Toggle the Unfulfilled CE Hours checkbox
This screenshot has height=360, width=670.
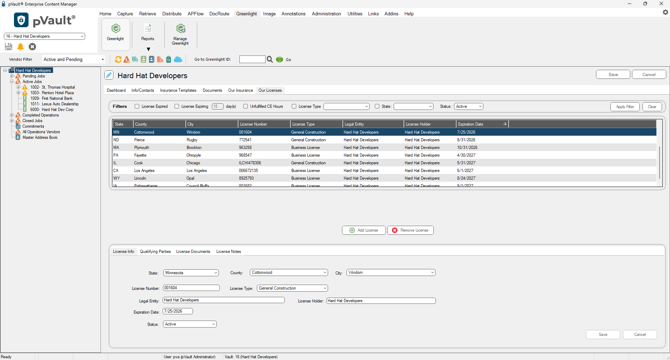246,106
